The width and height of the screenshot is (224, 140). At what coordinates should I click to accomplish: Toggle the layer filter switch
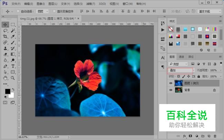click(x=221, y=64)
